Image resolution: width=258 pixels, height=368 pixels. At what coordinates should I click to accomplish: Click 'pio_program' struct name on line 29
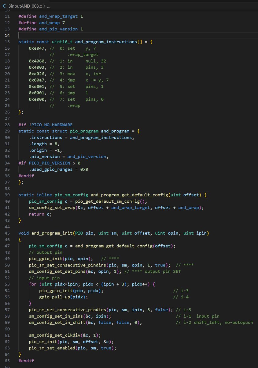pos(84,131)
